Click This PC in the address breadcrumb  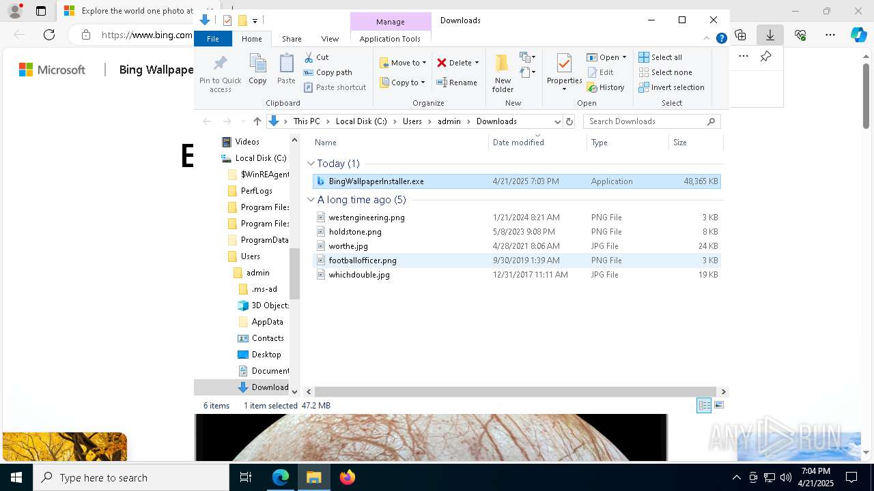tap(307, 121)
